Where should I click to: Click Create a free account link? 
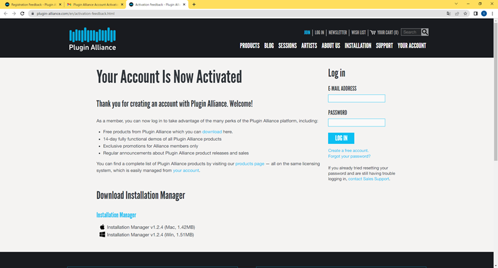click(x=348, y=151)
